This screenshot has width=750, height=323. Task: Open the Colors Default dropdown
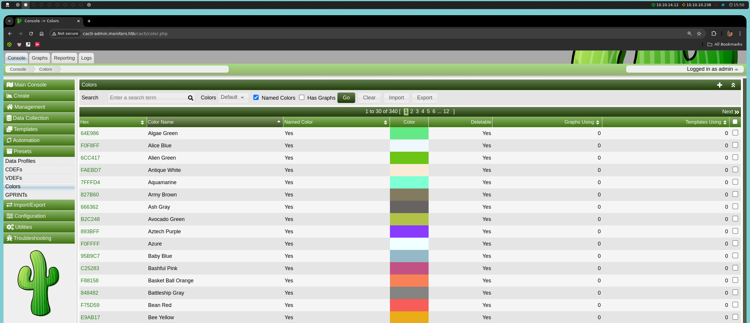(233, 97)
